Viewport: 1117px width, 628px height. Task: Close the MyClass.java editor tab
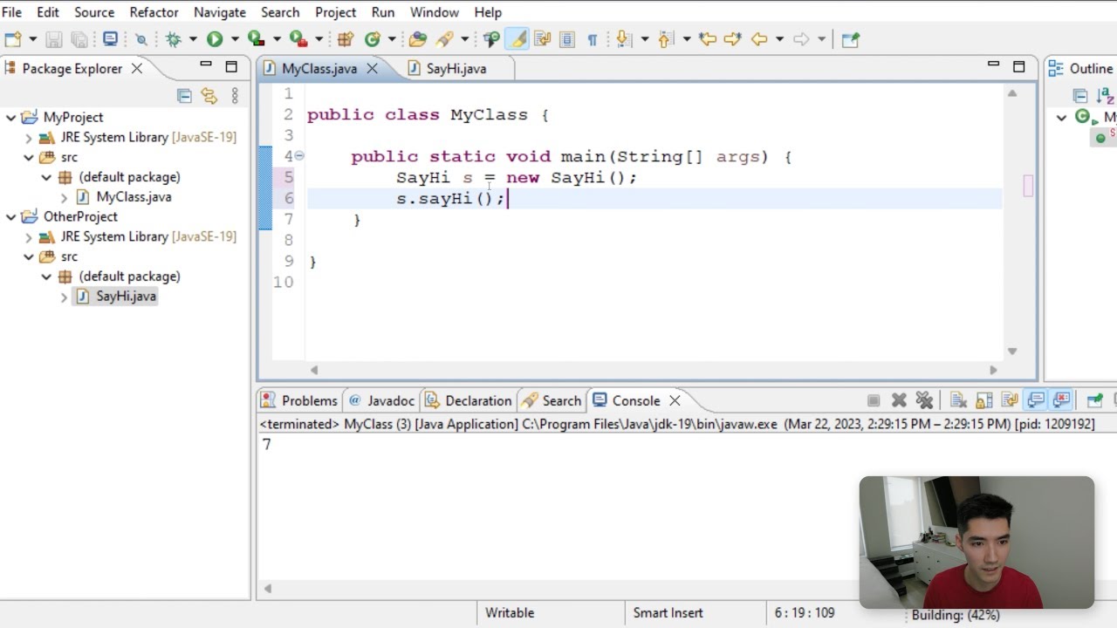(x=372, y=68)
